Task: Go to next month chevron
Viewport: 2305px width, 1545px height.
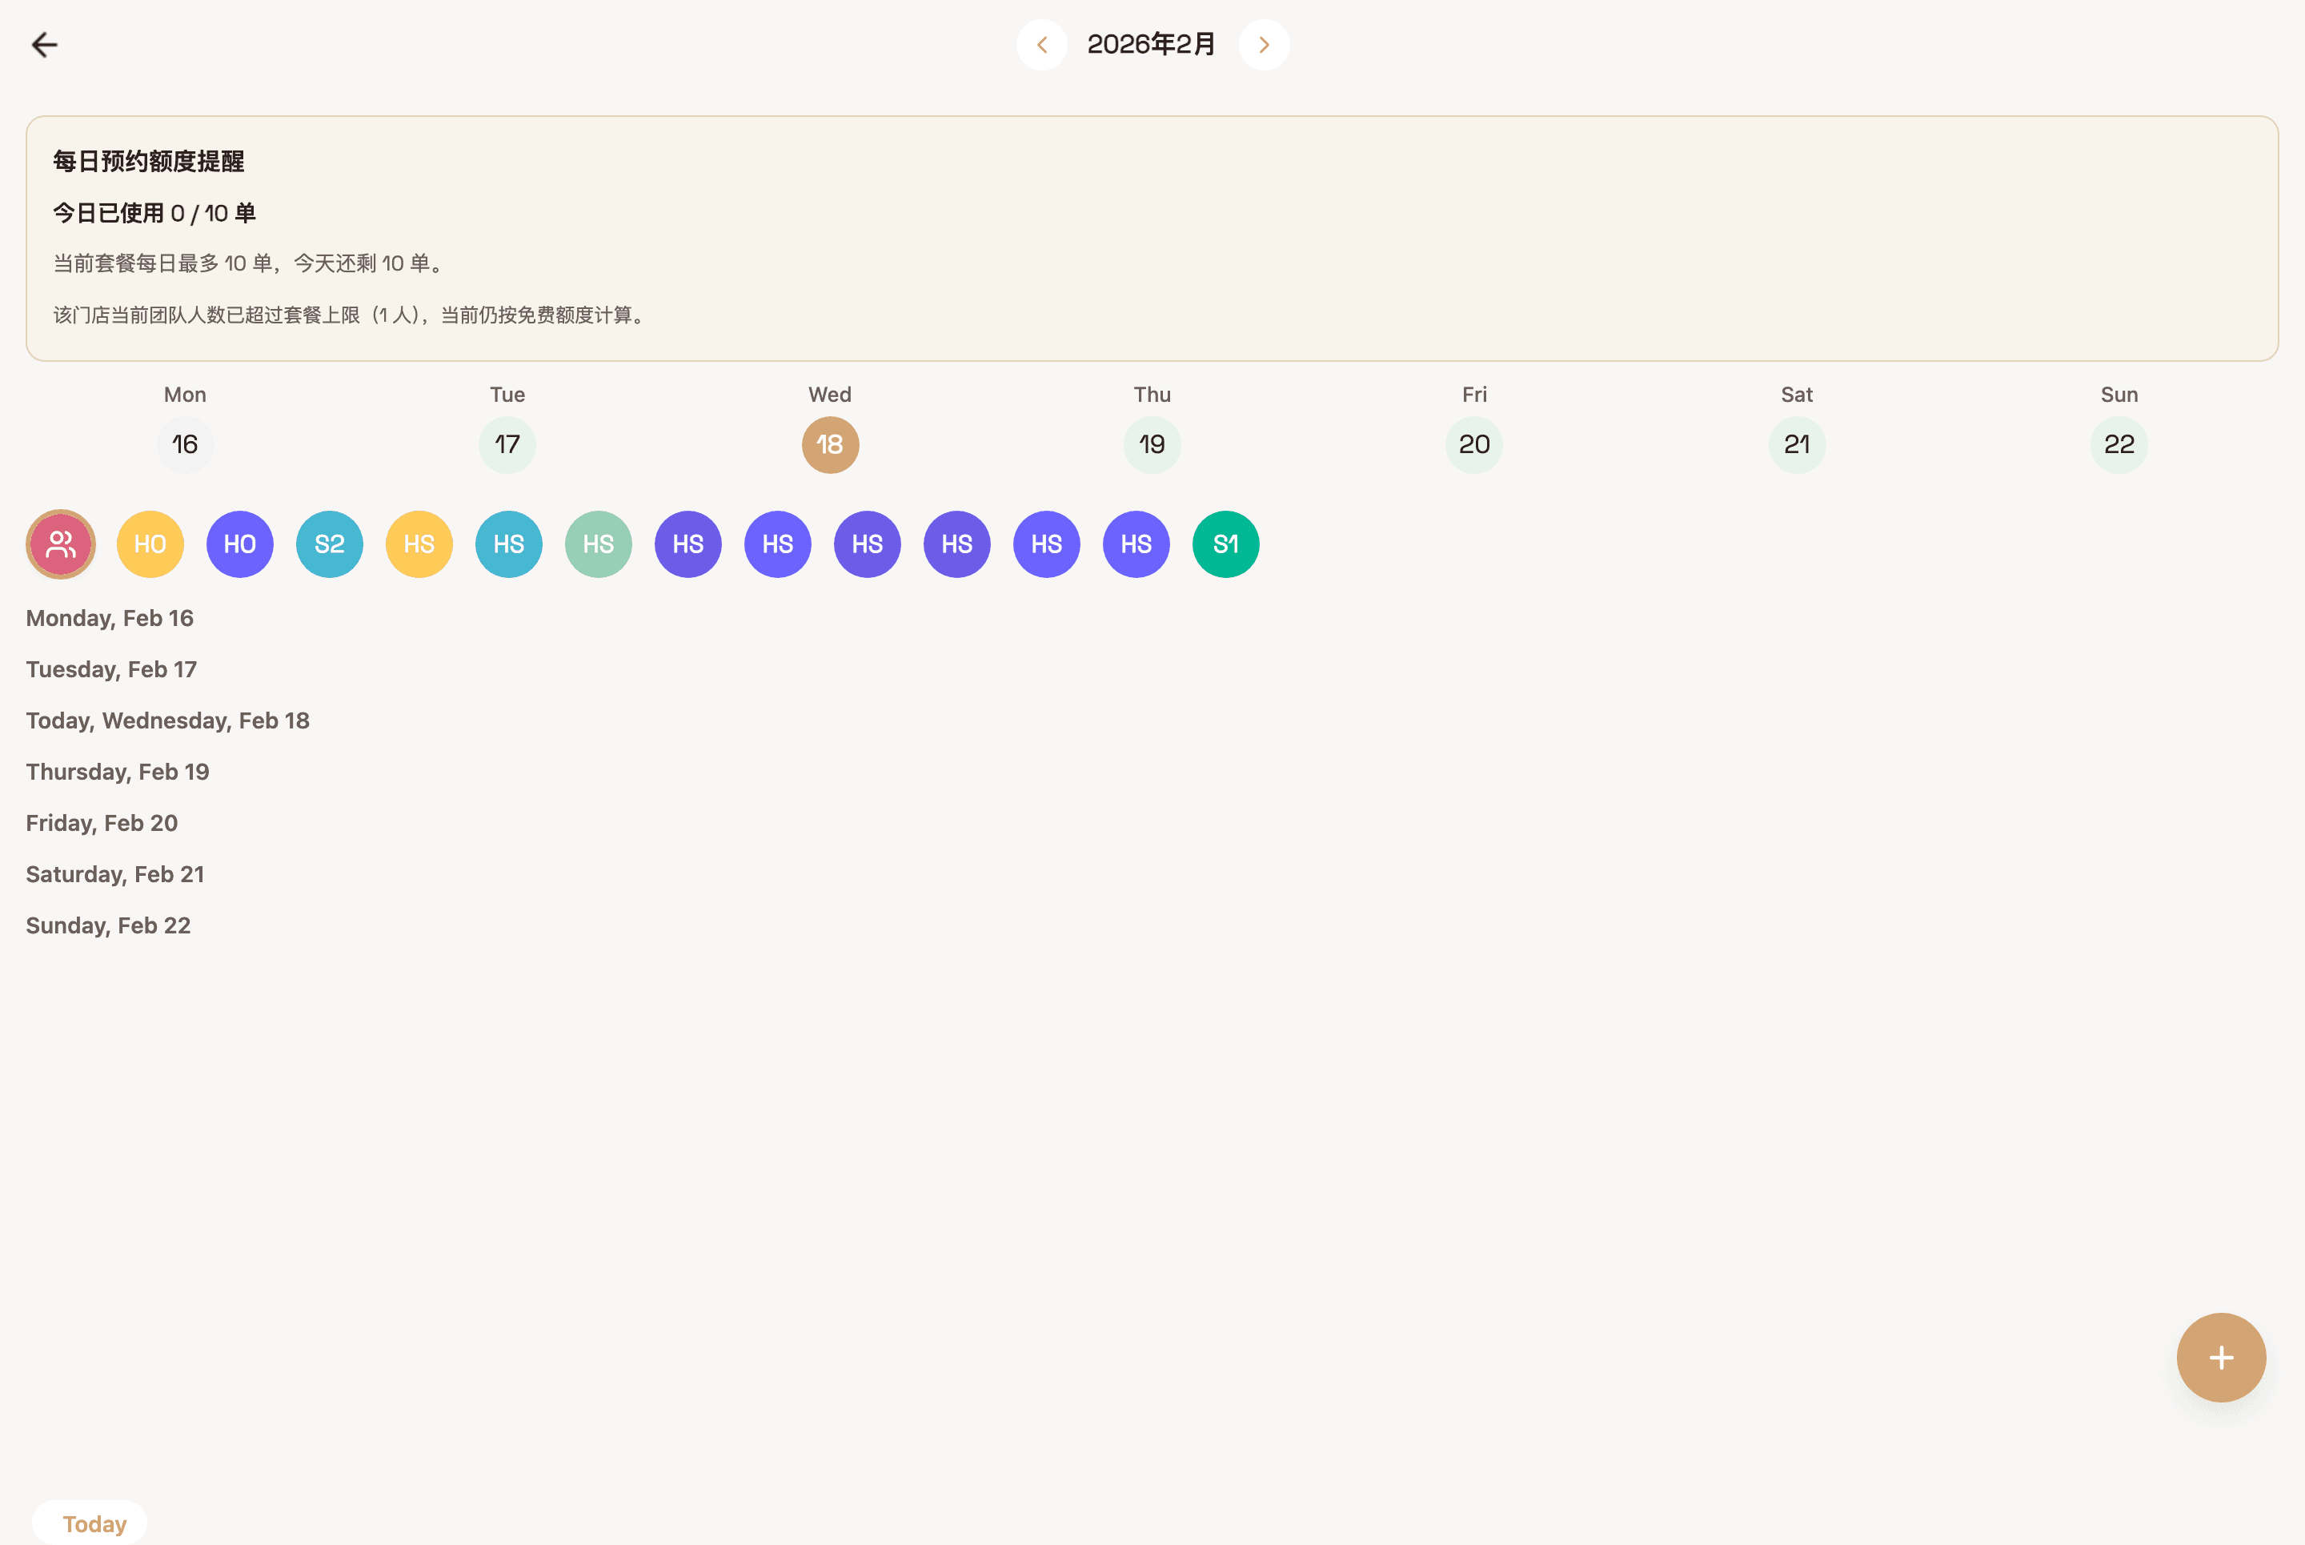Action: click(x=1264, y=44)
